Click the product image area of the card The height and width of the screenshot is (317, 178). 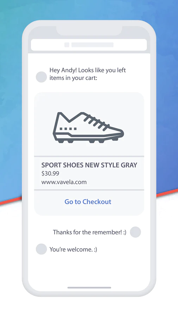(89, 124)
